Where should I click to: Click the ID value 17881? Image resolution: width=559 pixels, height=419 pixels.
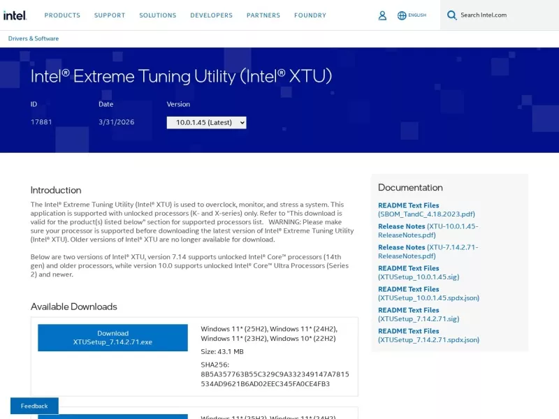coord(41,122)
